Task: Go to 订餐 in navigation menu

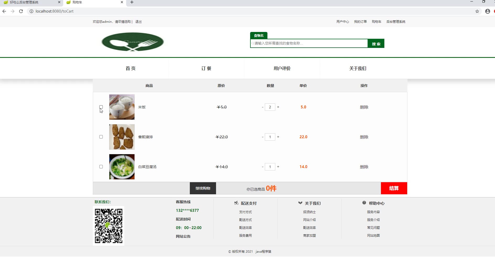Action: point(206,68)
